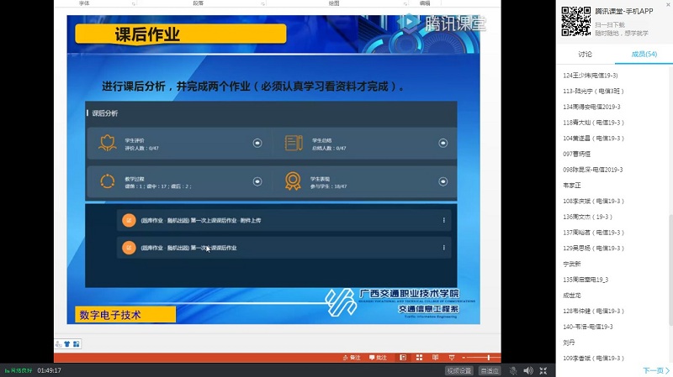Open the 视频设置 button
The height and width of the screenshot is (377, 673).
(459, 370)
